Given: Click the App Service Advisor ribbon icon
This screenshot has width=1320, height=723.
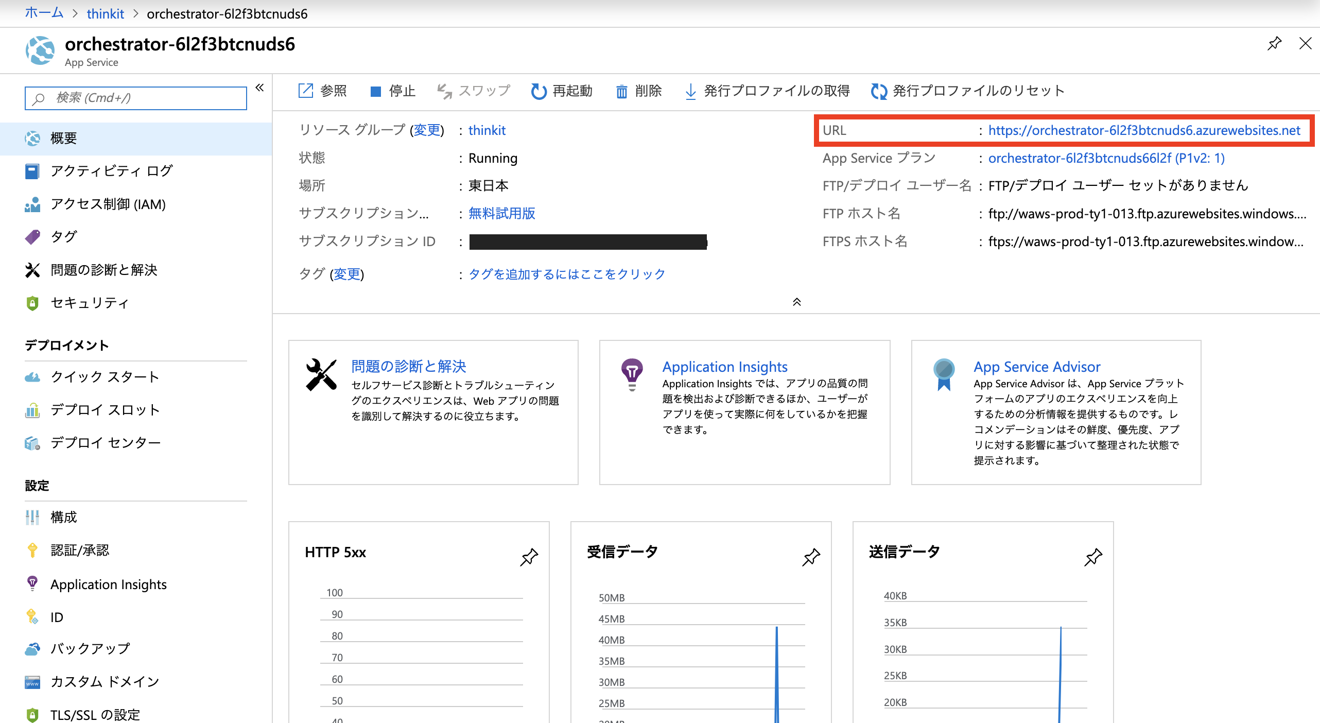Looking at the screenshot, I should tap(944, 374).
